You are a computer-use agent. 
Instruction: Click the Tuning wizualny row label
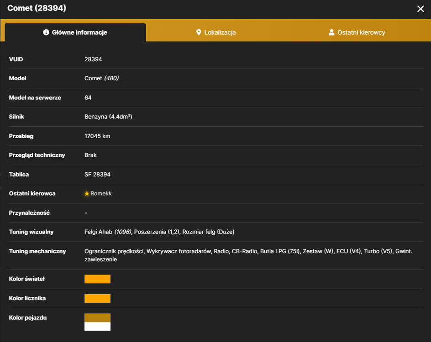(x=32, y=232)
